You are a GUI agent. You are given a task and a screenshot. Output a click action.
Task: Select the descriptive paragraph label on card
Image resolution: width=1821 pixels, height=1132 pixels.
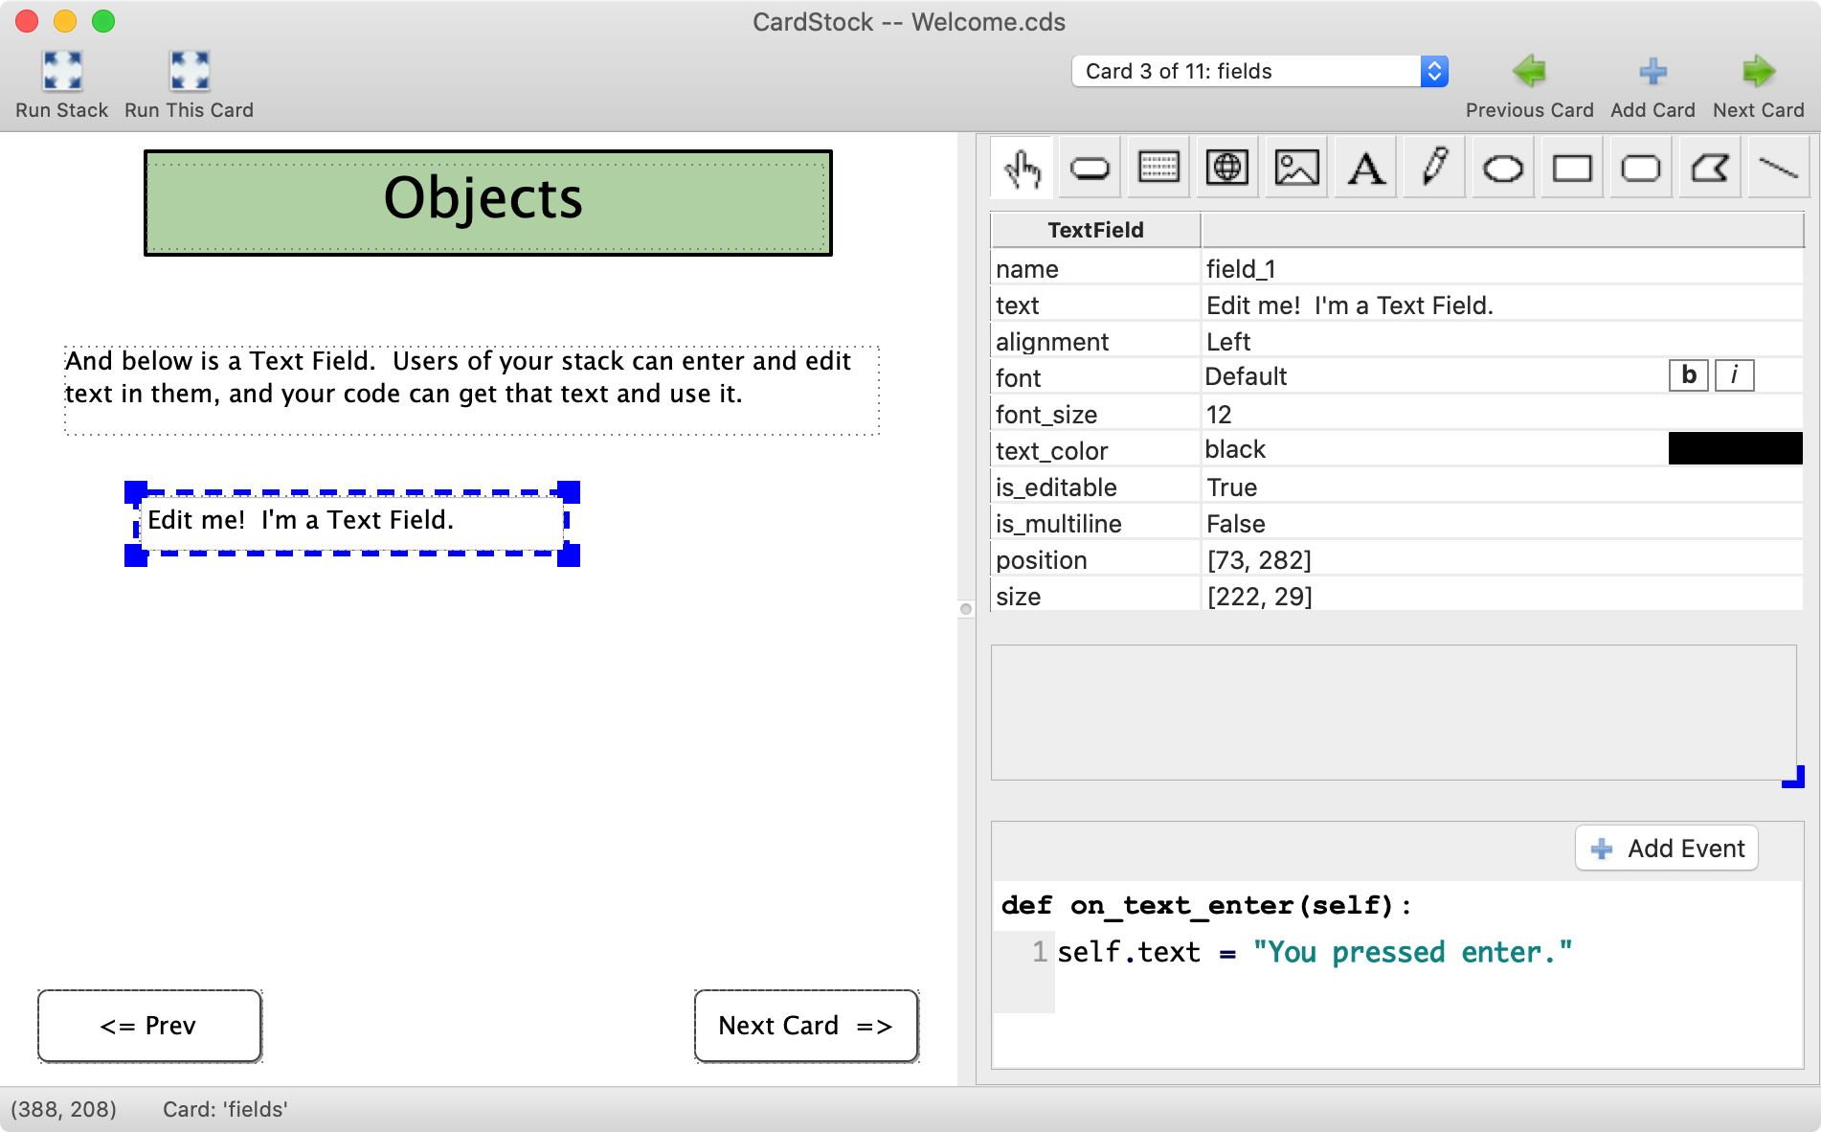click(x=472, y=391)
